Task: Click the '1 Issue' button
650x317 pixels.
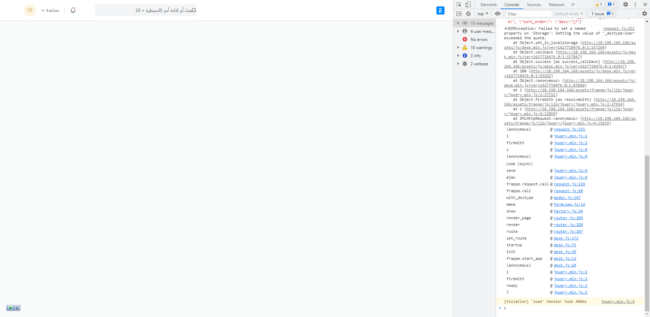Action: pos(602,14)
